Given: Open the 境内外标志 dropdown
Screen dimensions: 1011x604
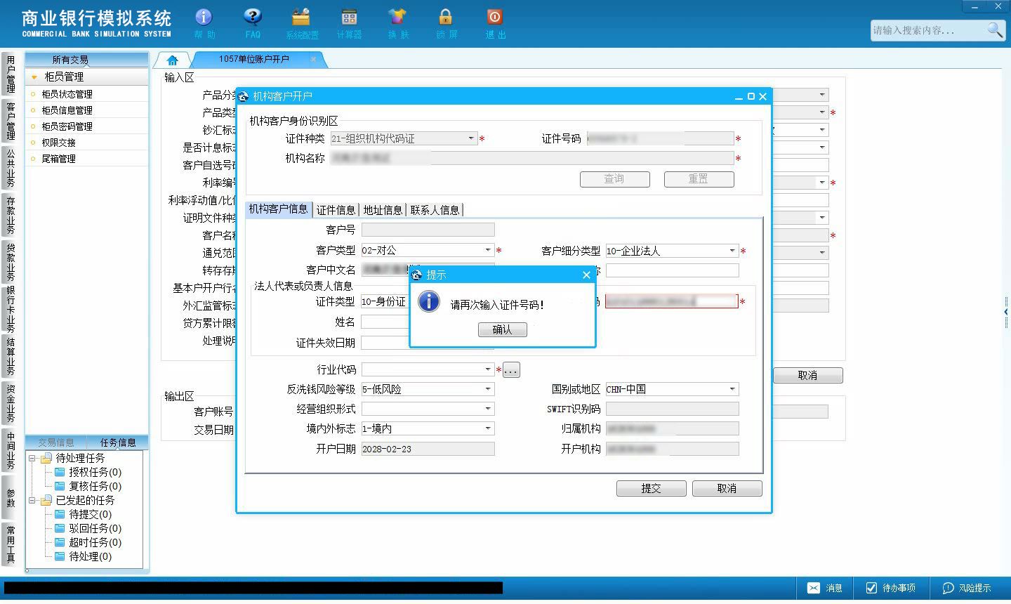Looking at the screenshot, I should [x=488, y=428].
